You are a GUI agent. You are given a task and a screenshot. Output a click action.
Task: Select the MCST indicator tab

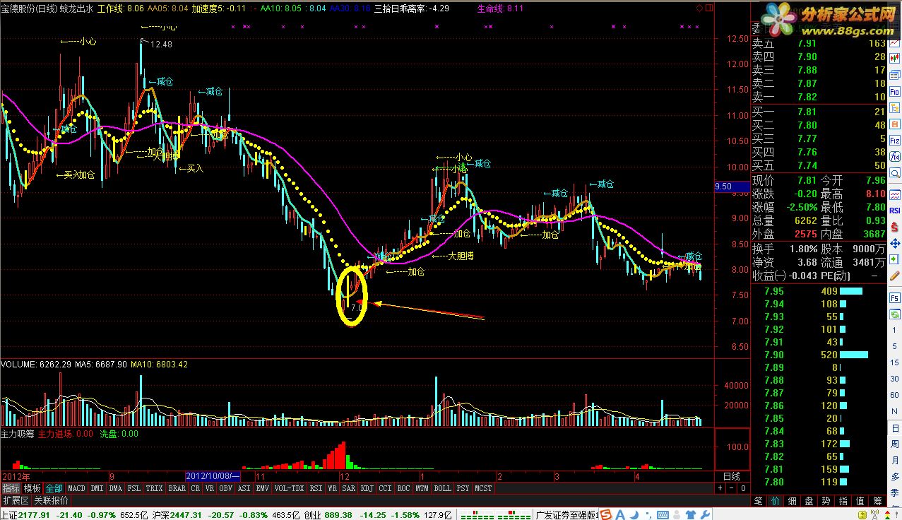[484, 488]
